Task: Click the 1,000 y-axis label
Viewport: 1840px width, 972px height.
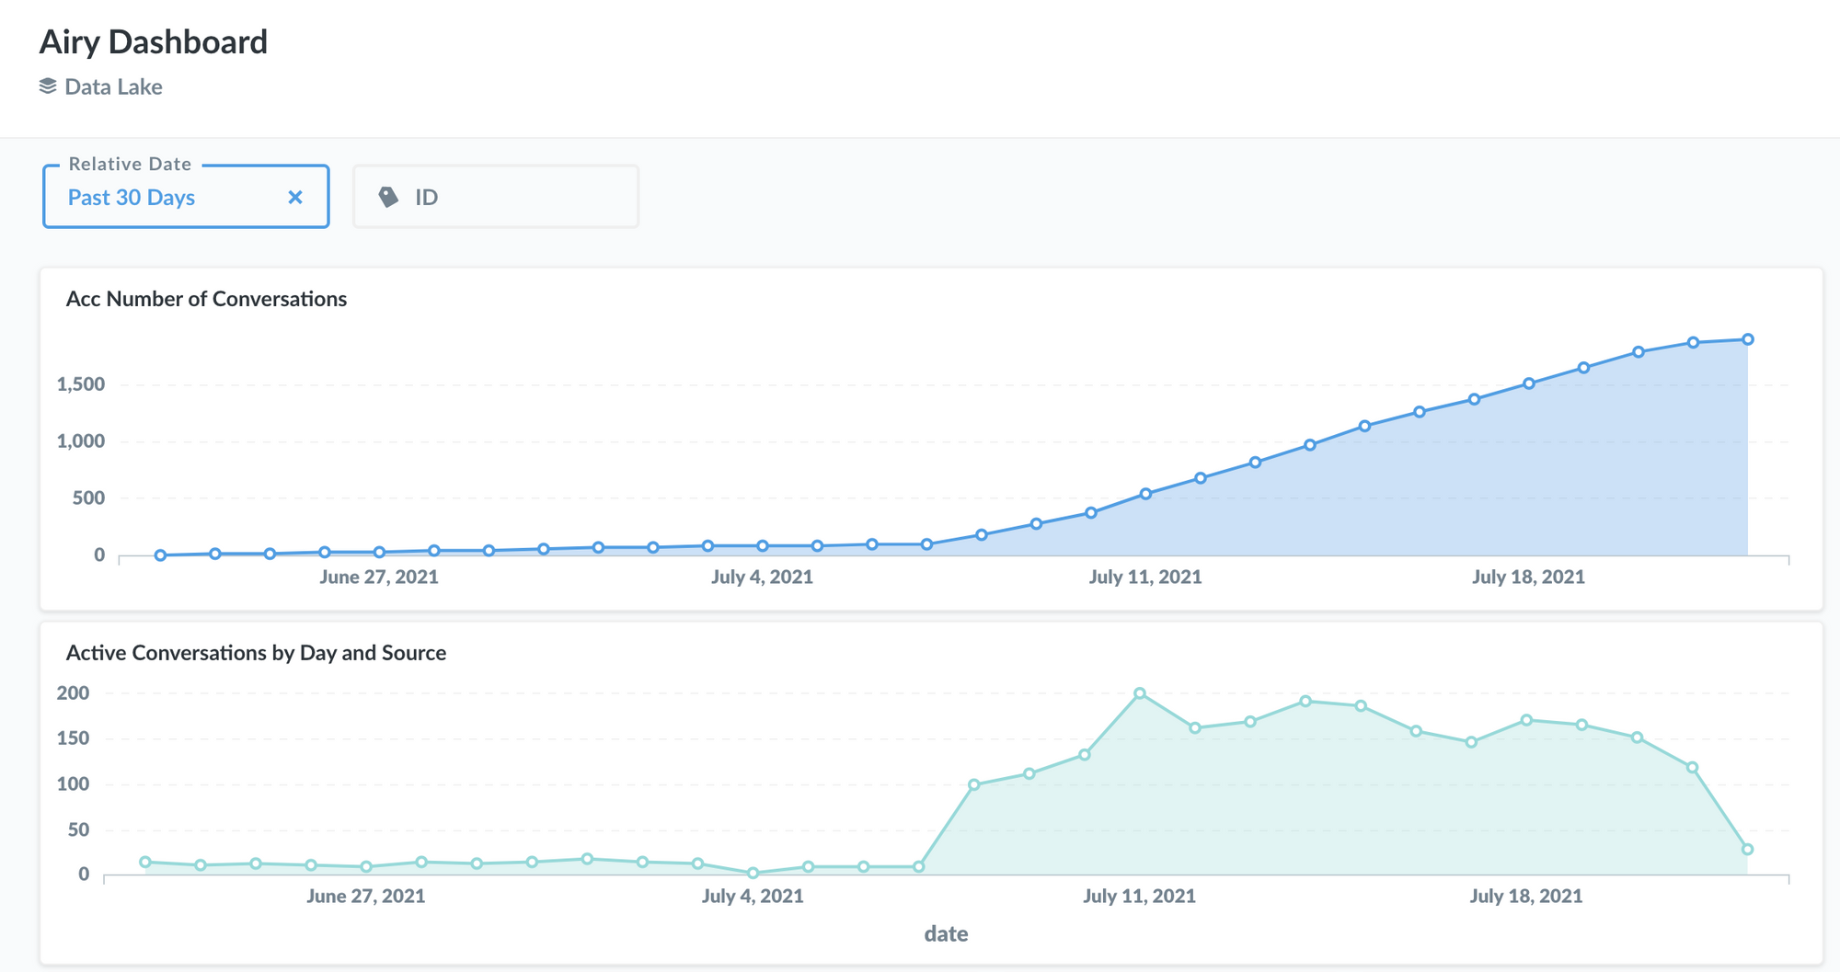Action: click(x=81, y=441)
